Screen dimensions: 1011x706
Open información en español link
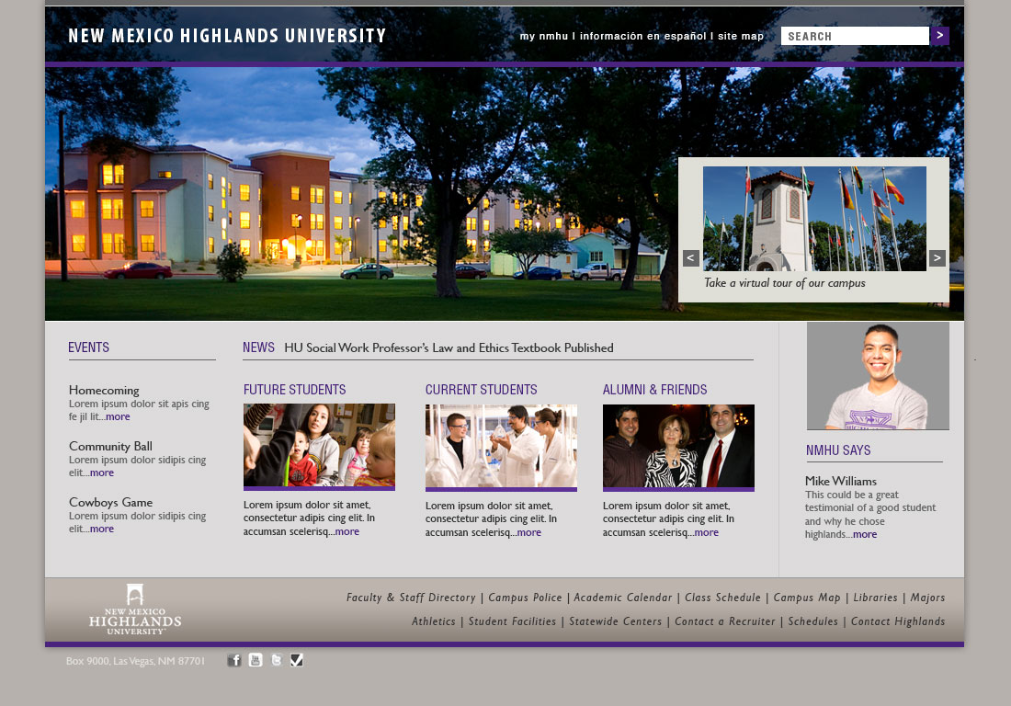[x=642, y=36]
